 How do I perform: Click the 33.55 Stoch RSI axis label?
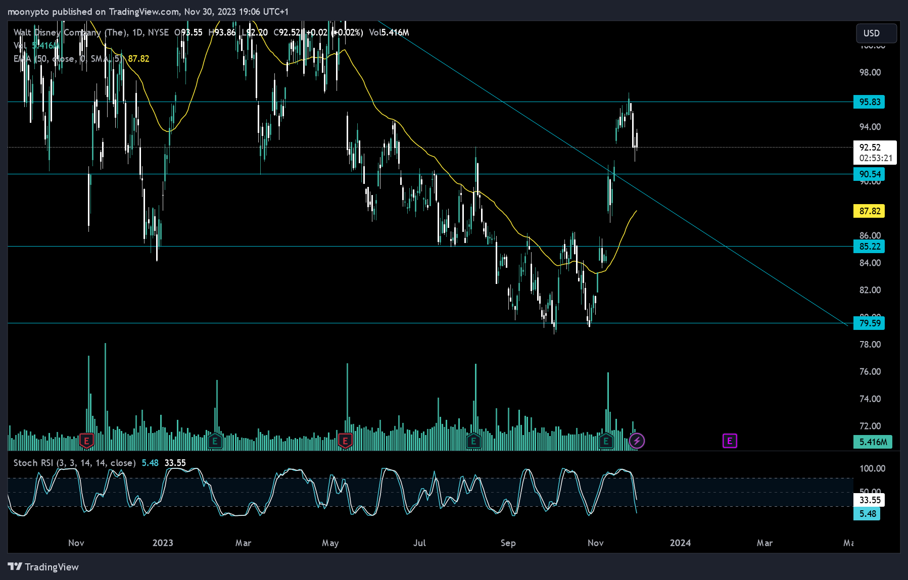tap(869, 500)
